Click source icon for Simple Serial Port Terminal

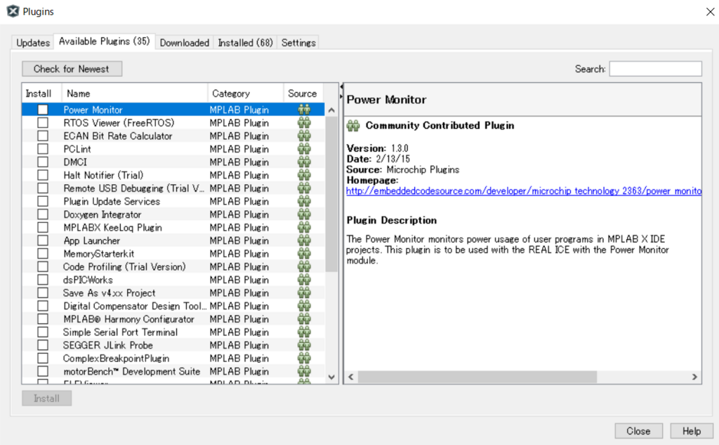click(x=304, y=332)
